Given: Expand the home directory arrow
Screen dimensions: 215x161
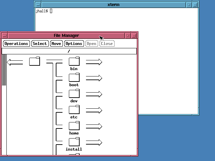Looking at the screenshot, I should [94, 126].
